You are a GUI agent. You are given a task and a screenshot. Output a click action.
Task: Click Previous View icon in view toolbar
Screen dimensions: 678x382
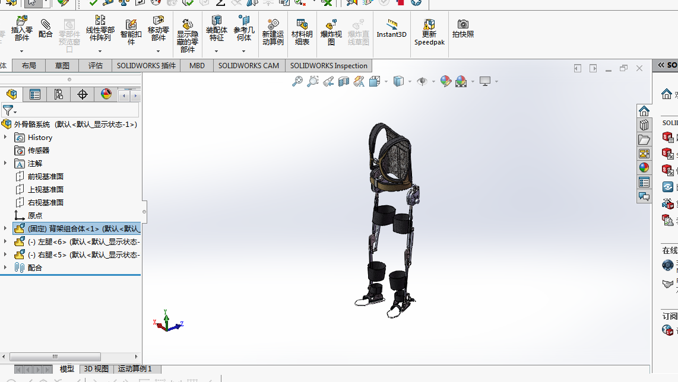point(328,81)
